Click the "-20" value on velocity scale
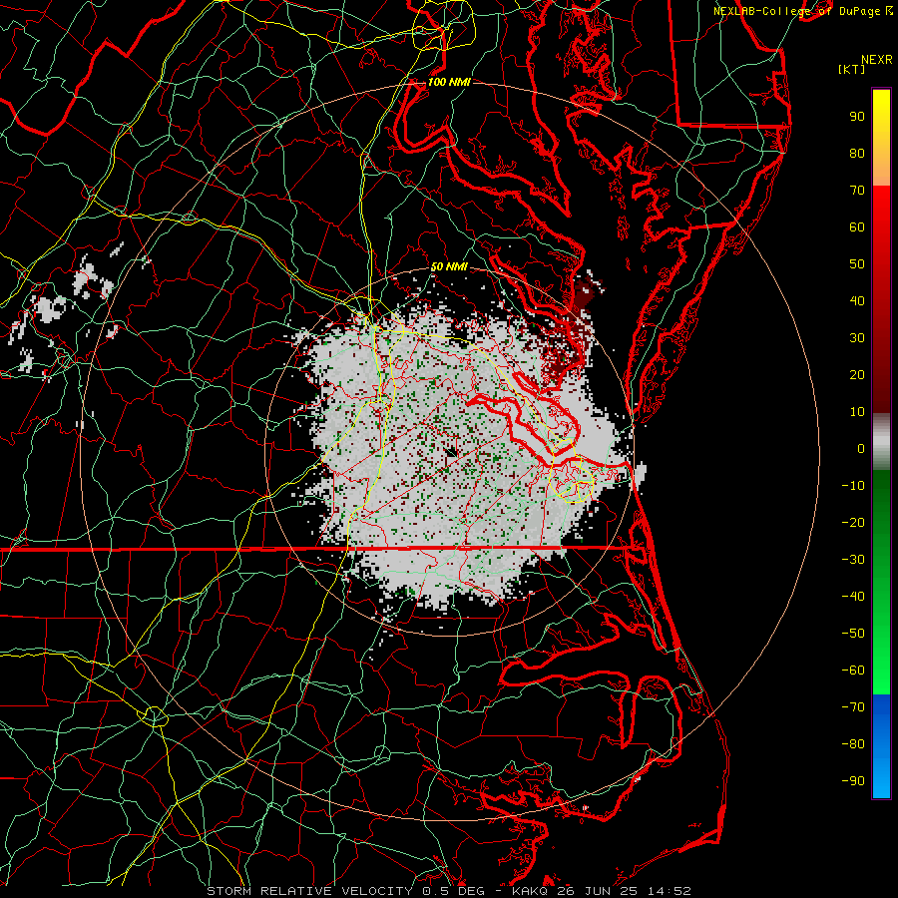 [853, 523]
